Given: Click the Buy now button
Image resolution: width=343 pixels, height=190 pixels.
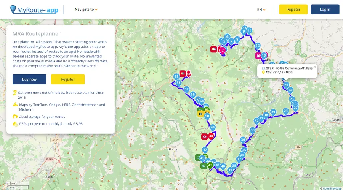Looking at the screenshot, I should pyautogui.click(x=29, y=79).
